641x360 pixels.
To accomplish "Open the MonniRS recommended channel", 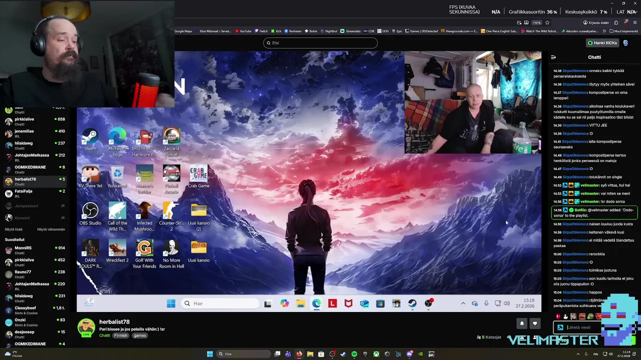I will (35, 250).
